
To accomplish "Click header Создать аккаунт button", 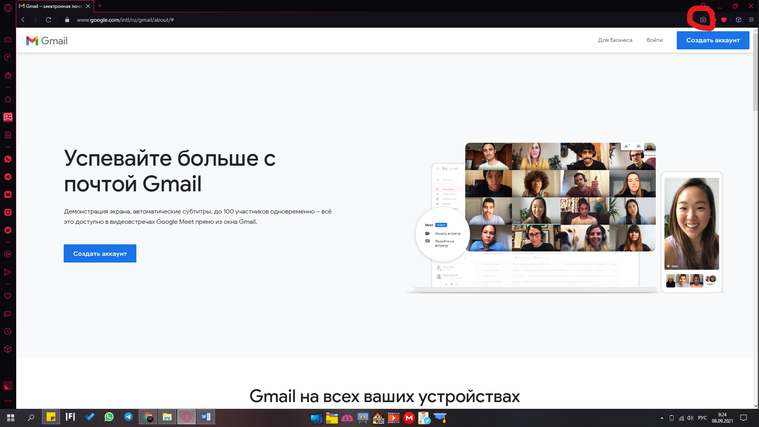I will [x=713, y=40].
